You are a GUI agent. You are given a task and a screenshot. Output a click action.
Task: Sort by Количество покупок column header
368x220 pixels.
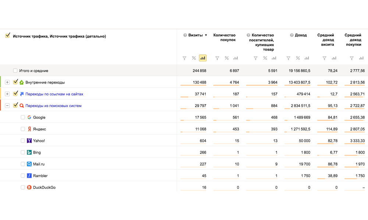pos(224,37)
